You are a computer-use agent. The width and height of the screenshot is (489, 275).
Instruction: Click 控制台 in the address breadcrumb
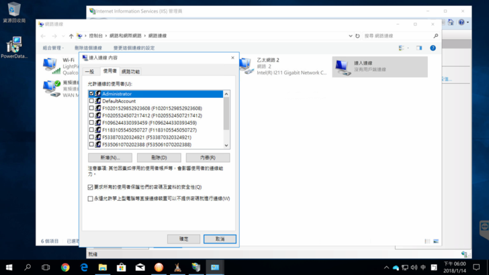[x=96, y=36]
